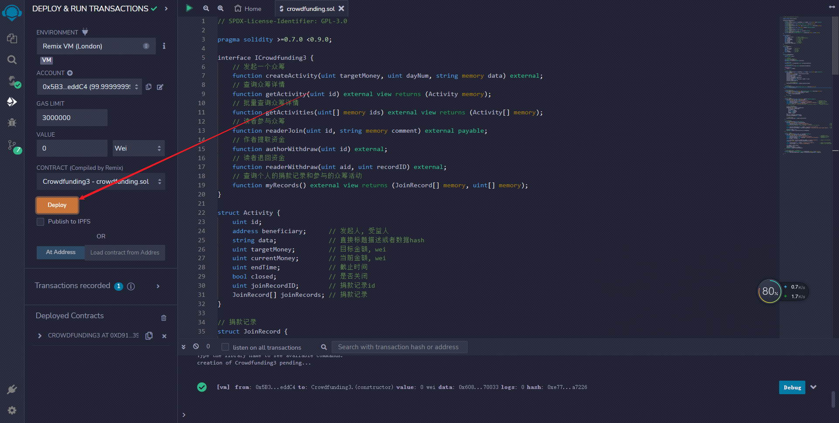Toggle the Publish to IPFS checkbox
The width and height of the screenshot is (839, 423).
pyautogui.click(x=41, y=222)
